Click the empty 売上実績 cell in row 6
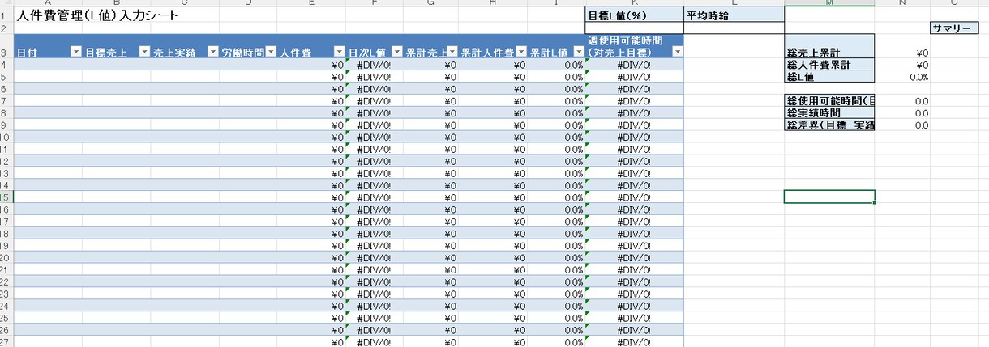 (185, 89)
